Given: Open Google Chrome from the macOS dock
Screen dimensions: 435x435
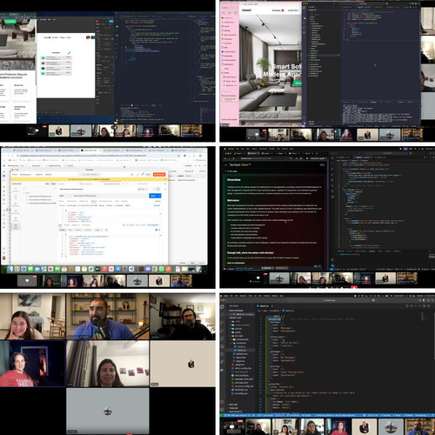Looking at the screenshot, I should tap(155, 269).
